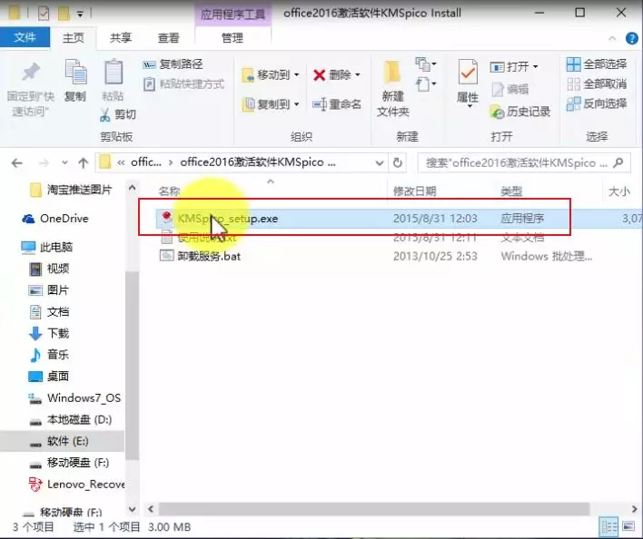Switch to large icons view in status bar

(628, 526)
